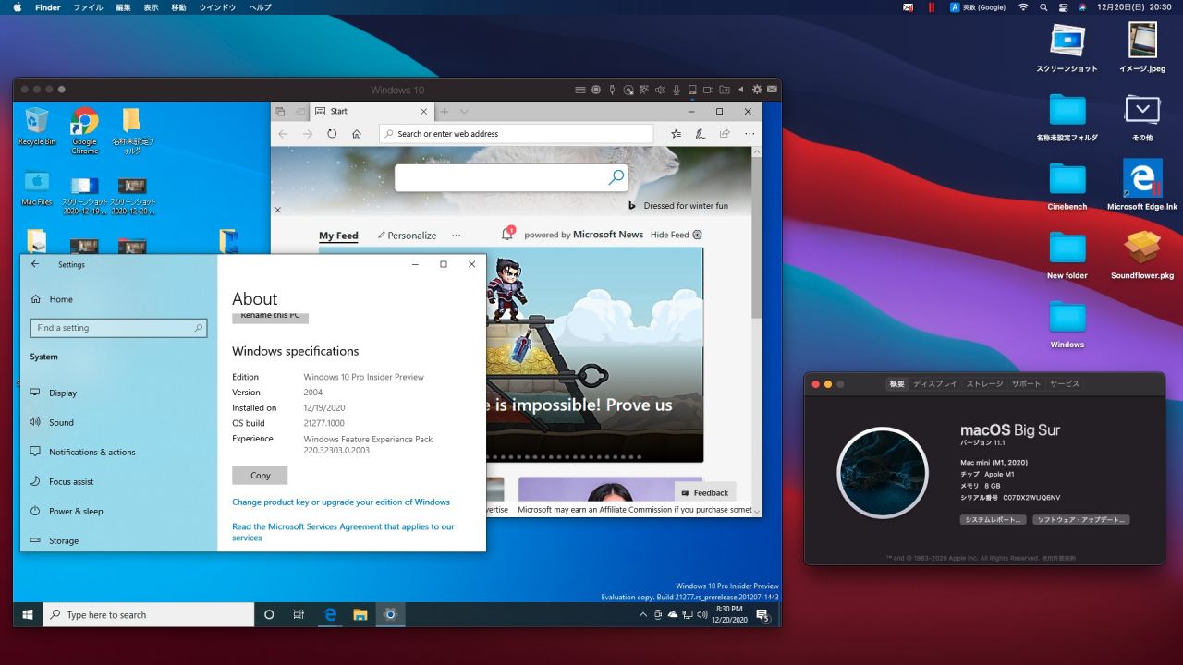Select the Start tab in Edge

click(372, 111)
